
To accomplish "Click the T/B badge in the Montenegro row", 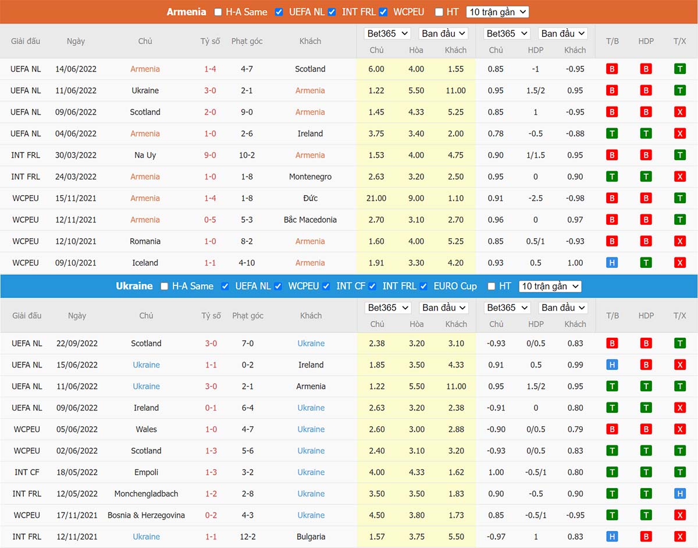I will coord(611,176).
